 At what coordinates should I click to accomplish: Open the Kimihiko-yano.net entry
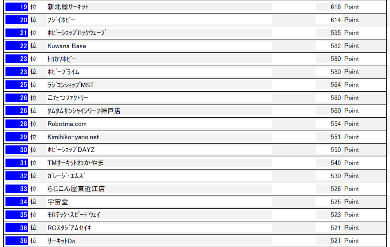click(x=73, y=137)
